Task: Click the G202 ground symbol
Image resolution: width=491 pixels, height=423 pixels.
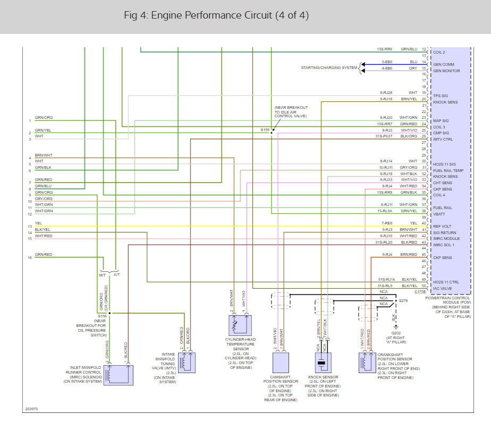Action: click(x=396, y=326)
